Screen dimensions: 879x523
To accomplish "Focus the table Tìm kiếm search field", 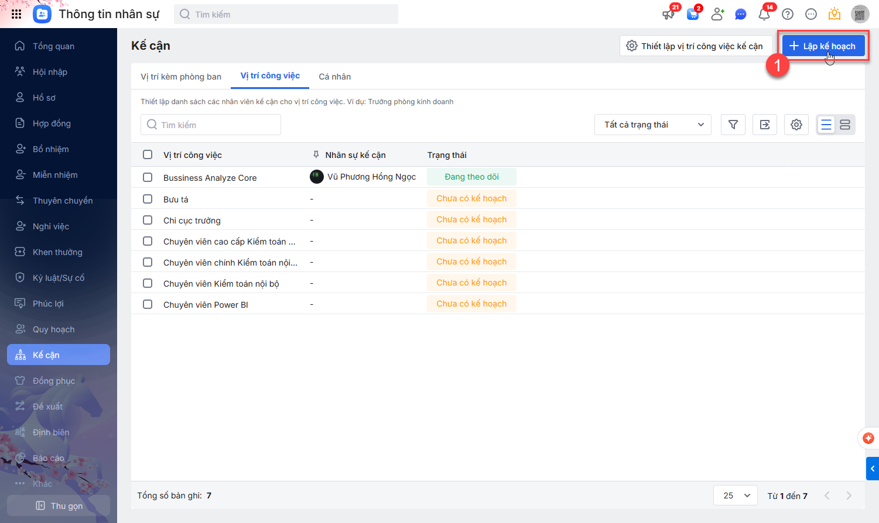I will point(211,125).
